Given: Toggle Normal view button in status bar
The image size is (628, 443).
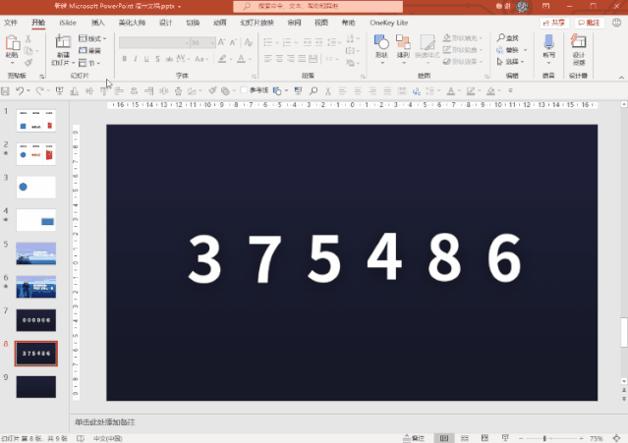Looking at the screenshot, I should pos(444,438).
